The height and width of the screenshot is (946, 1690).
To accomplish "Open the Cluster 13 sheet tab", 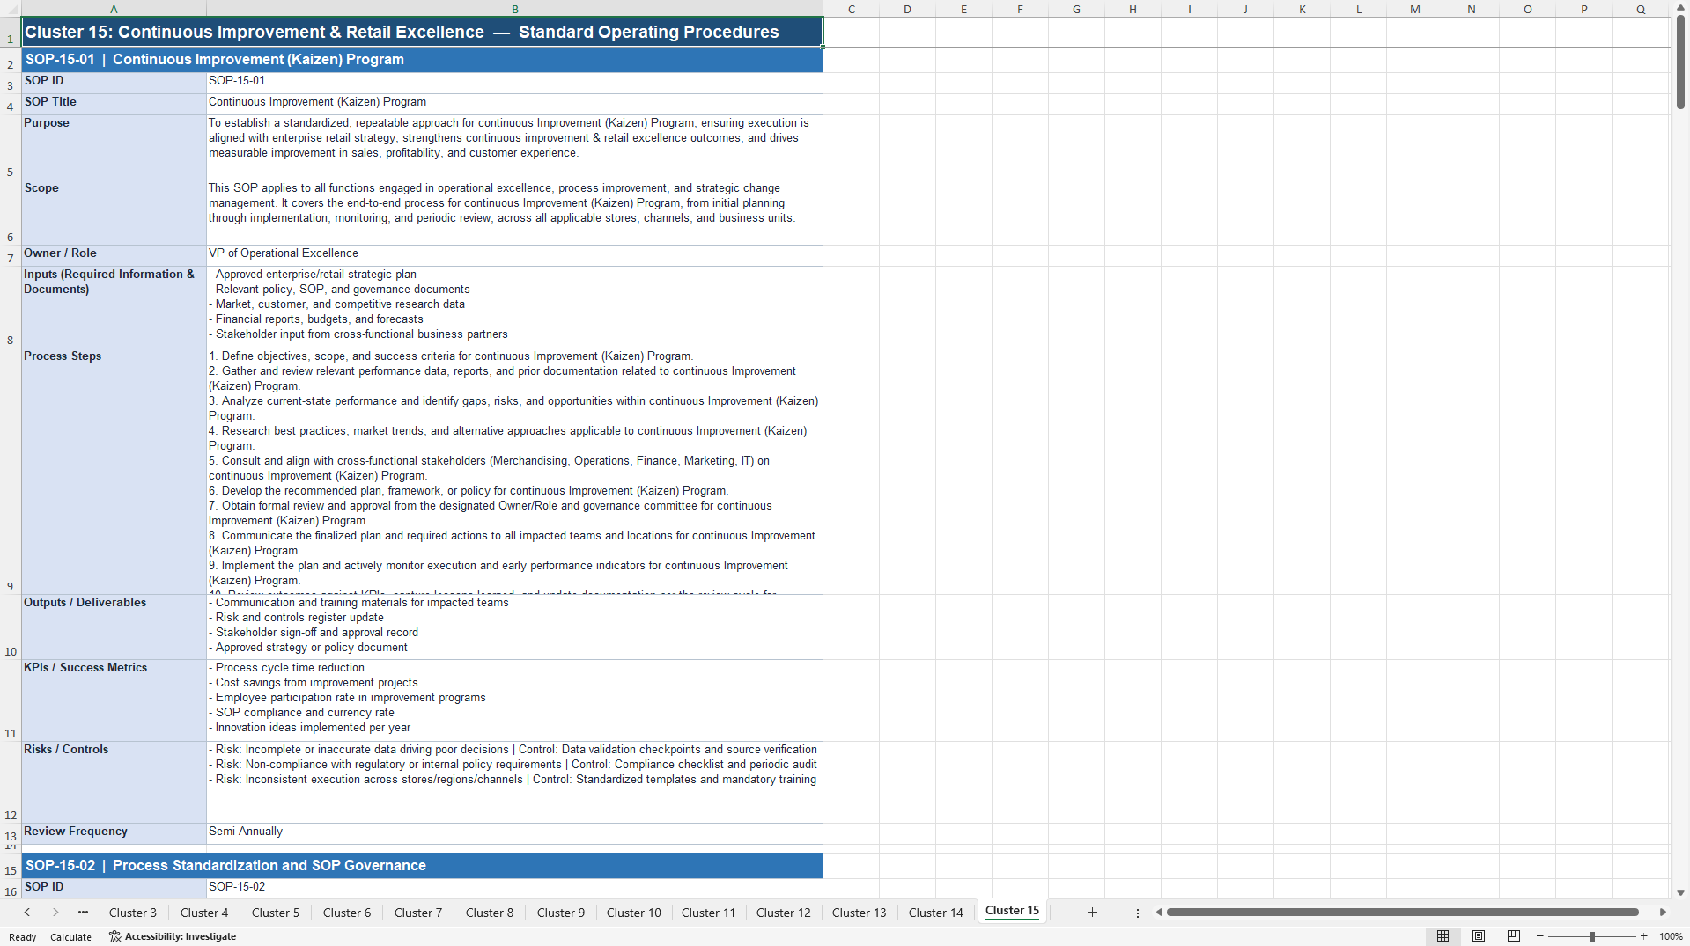I will pyautogui.click(x=860, y=913).
